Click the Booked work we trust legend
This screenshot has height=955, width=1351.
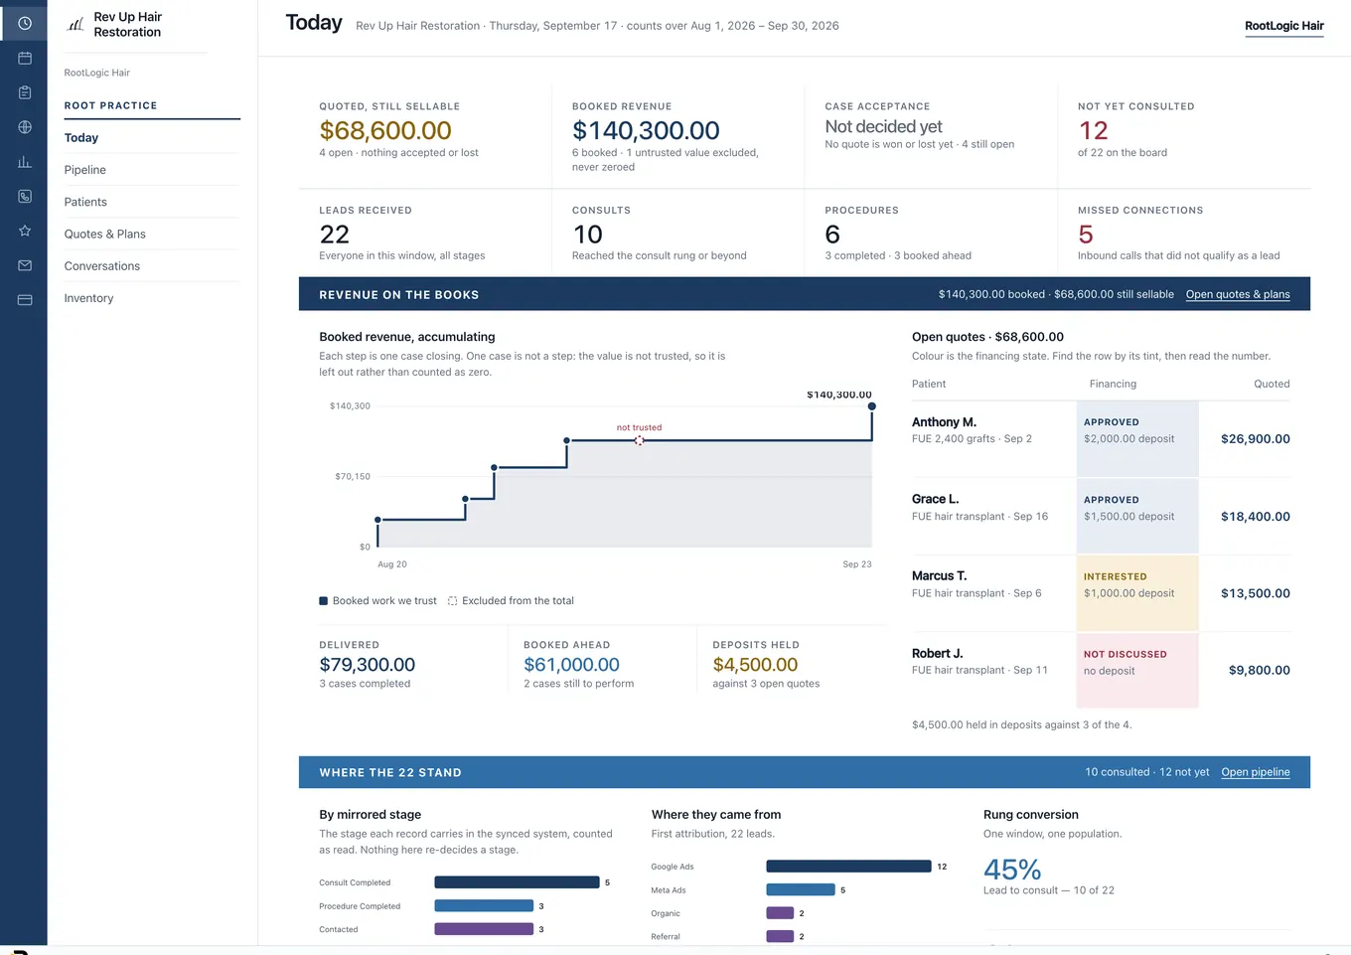377,601
